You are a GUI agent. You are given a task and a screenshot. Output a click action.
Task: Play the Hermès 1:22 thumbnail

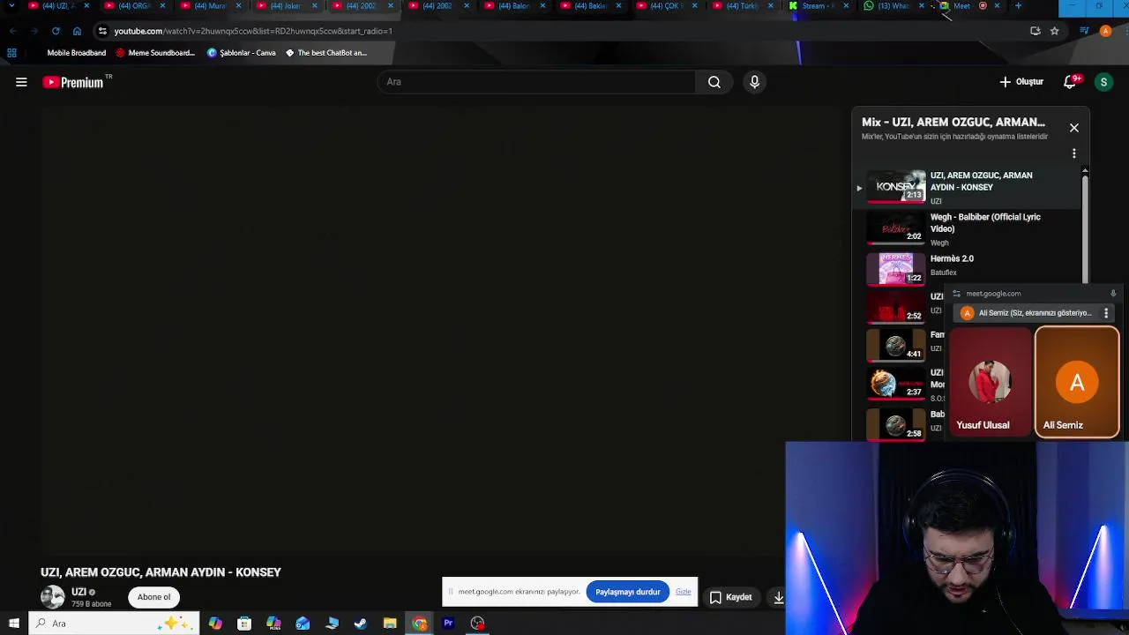(x=896, y=270)
